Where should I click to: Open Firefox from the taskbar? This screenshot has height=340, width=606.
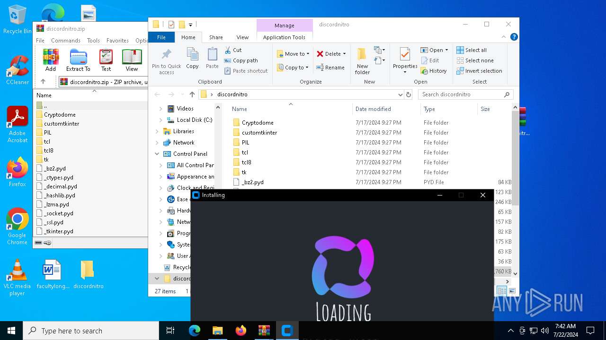(241, 331)
